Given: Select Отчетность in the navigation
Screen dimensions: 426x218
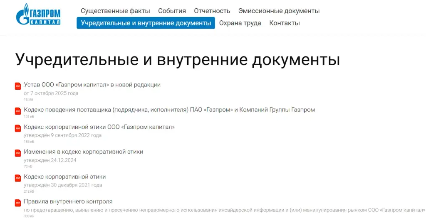Looking at the screenshot, I should 212,11.
